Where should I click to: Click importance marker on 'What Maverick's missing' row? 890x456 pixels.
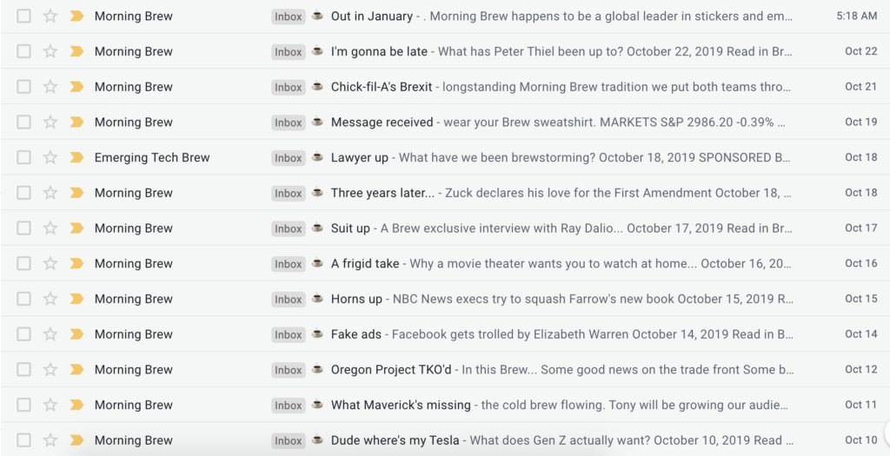pos(76,405)
